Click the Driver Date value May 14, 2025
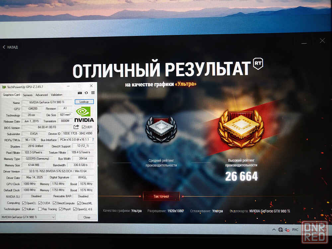 click(35, 177)
